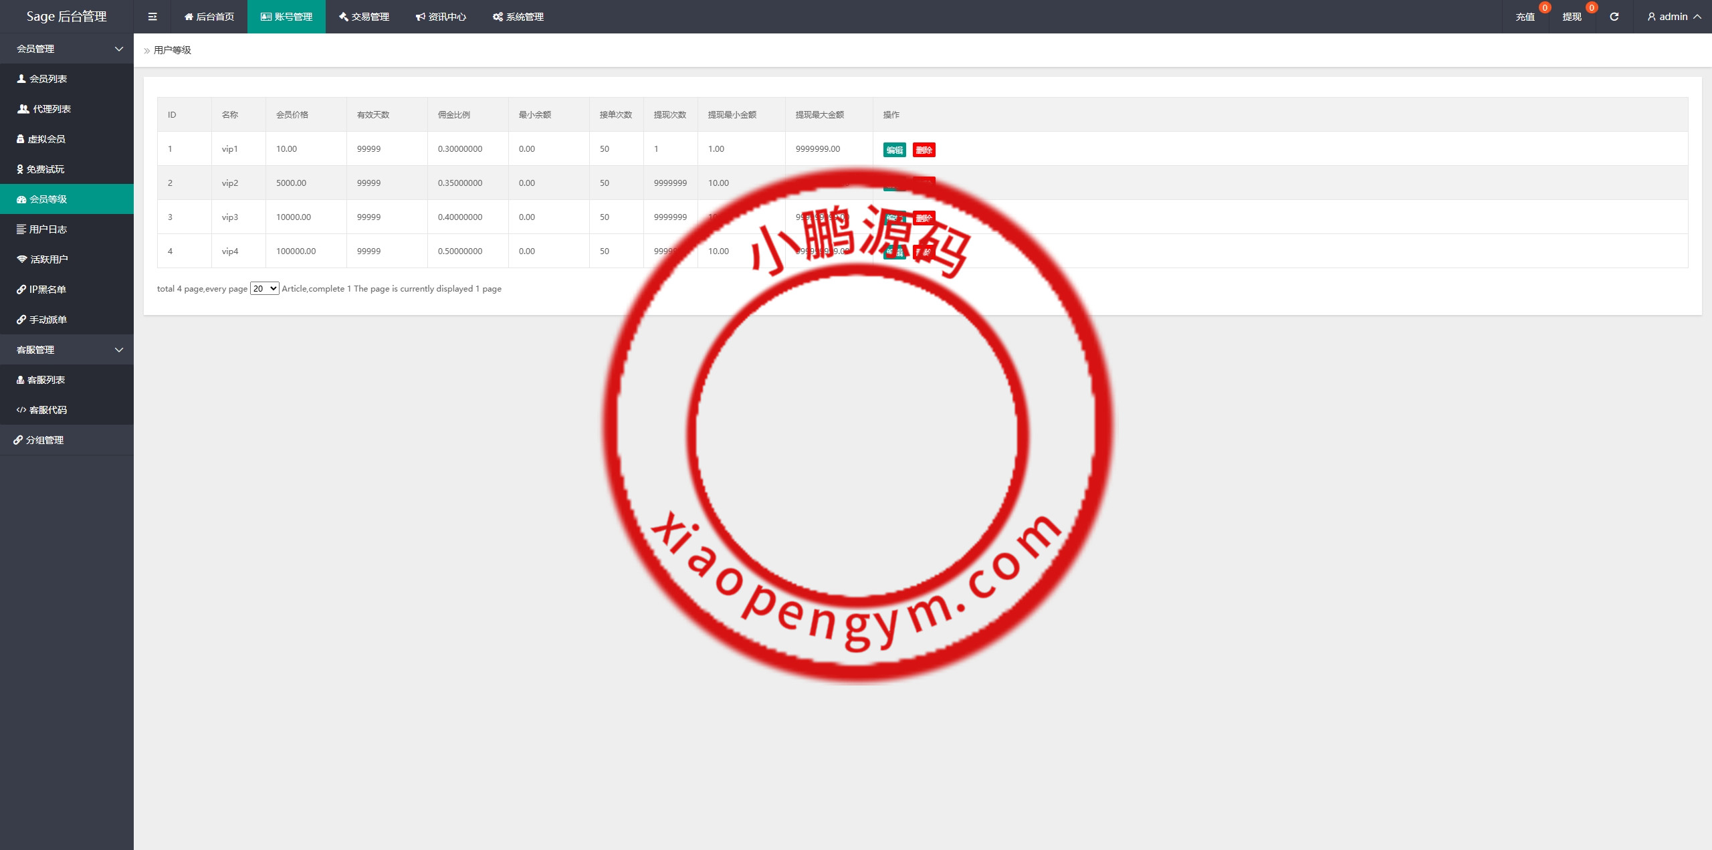The height and width of the screenshot is (850, 1712).
Task: Open 分组管理 in sidebar
Action: point(44,440)
